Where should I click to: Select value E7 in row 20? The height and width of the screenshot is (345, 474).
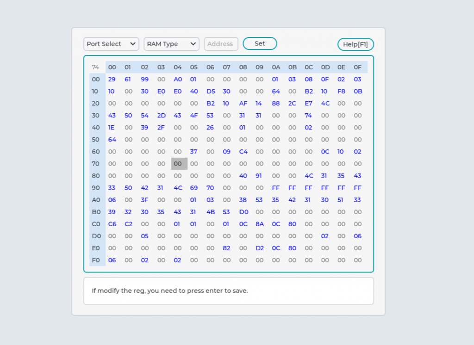[x=309, y=104]
